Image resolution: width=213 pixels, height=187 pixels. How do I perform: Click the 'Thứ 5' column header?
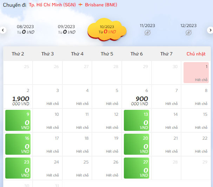[x=107, y=54]
